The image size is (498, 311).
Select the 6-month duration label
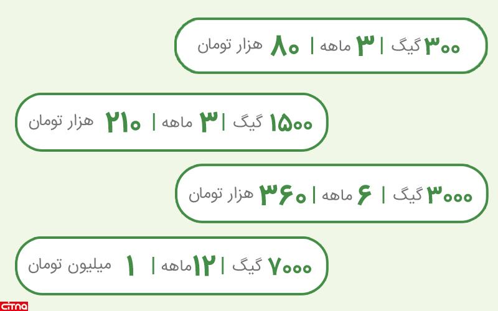pos(364,195)
